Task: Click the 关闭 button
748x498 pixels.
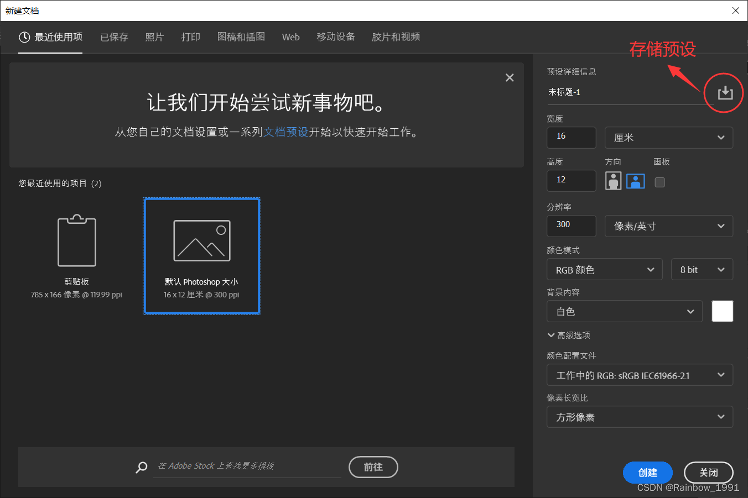Action: (x=709, y=473)
